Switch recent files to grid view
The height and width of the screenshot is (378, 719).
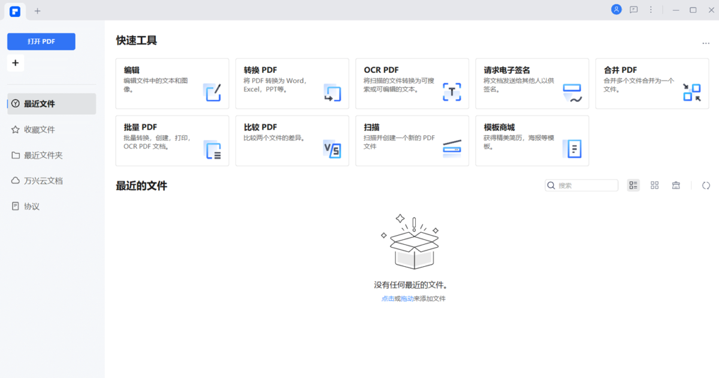[654, 185]
